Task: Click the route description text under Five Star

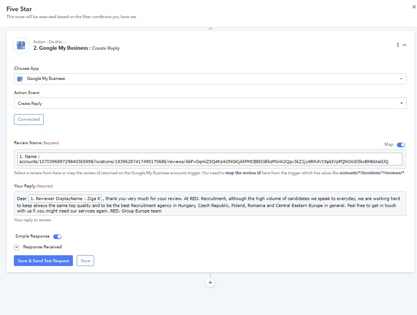Action: 71,17
